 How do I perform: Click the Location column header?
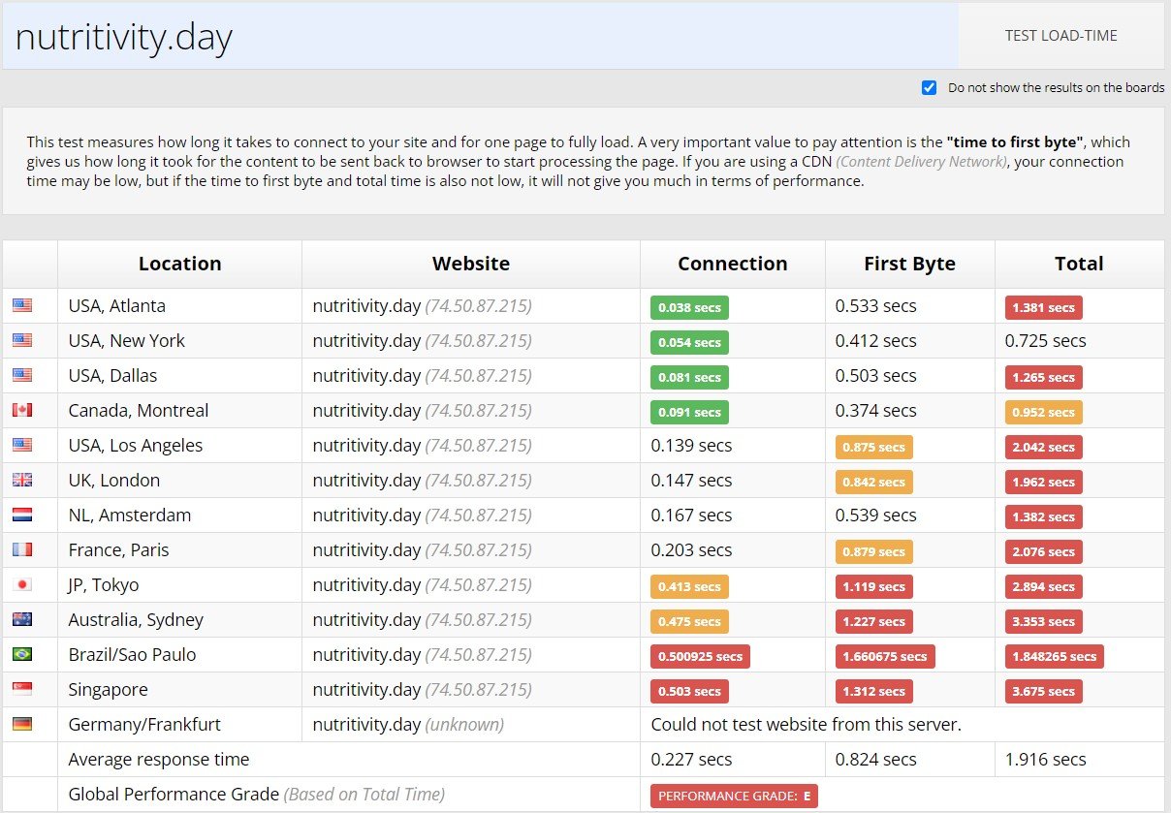(179, 264)
